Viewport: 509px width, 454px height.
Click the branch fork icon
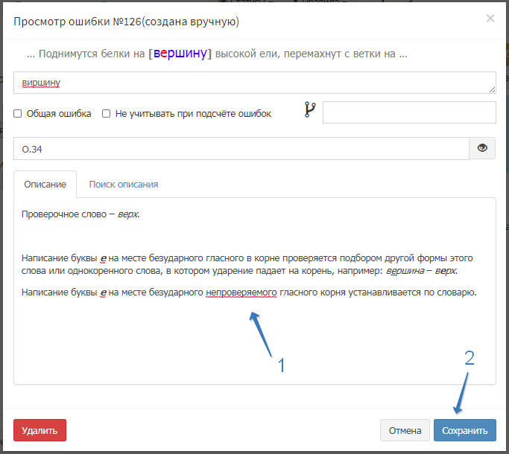click(309, 111)
